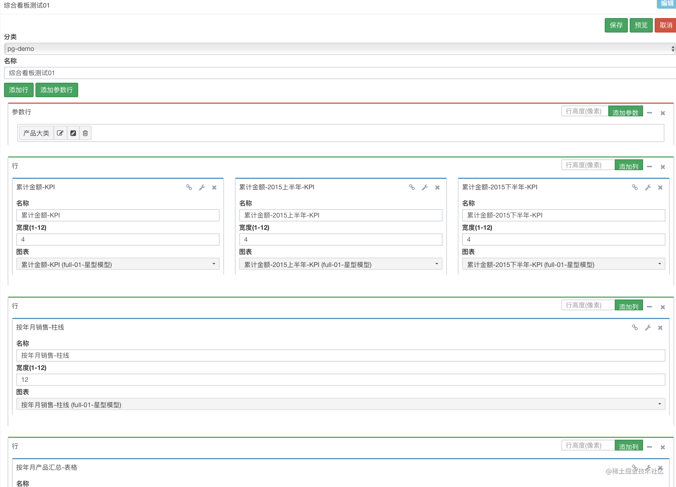Collapse the 行 containing 按年月销售-柱线
This screenshot has width=676, height=487.
(x=650, y=307)
